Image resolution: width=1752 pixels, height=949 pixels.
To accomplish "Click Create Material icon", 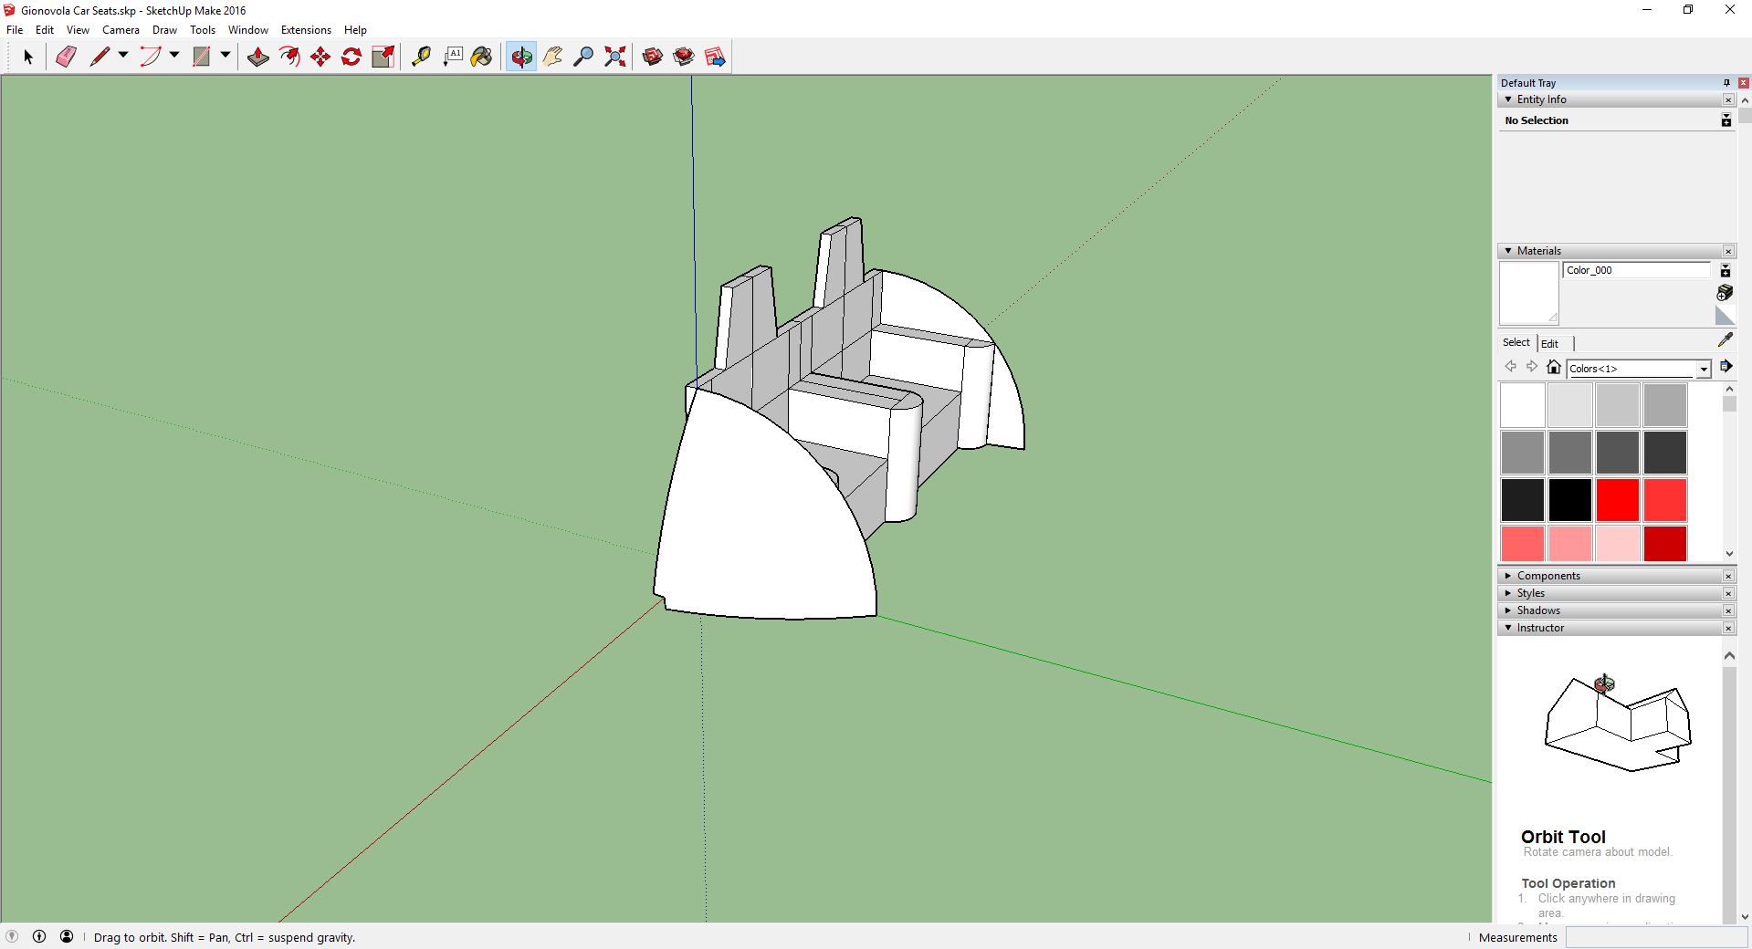I will [1725, 293].
